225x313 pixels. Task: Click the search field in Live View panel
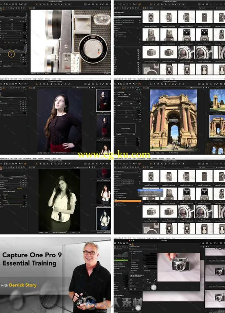point(143,249)
